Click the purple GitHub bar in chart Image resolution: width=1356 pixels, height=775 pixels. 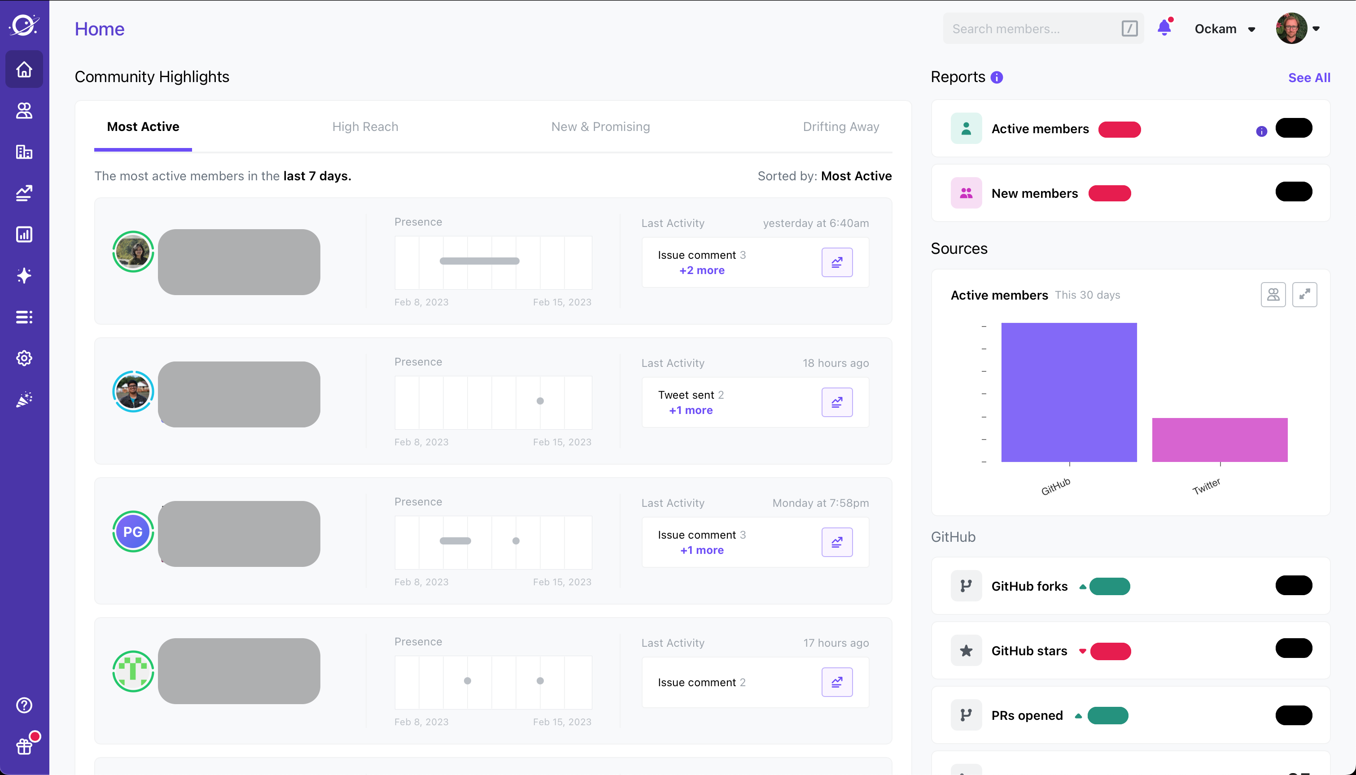(1068, 393)
